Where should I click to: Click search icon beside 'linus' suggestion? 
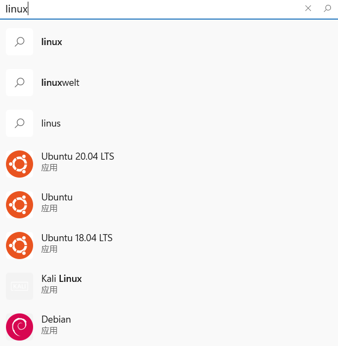click(x=20, y=123)
